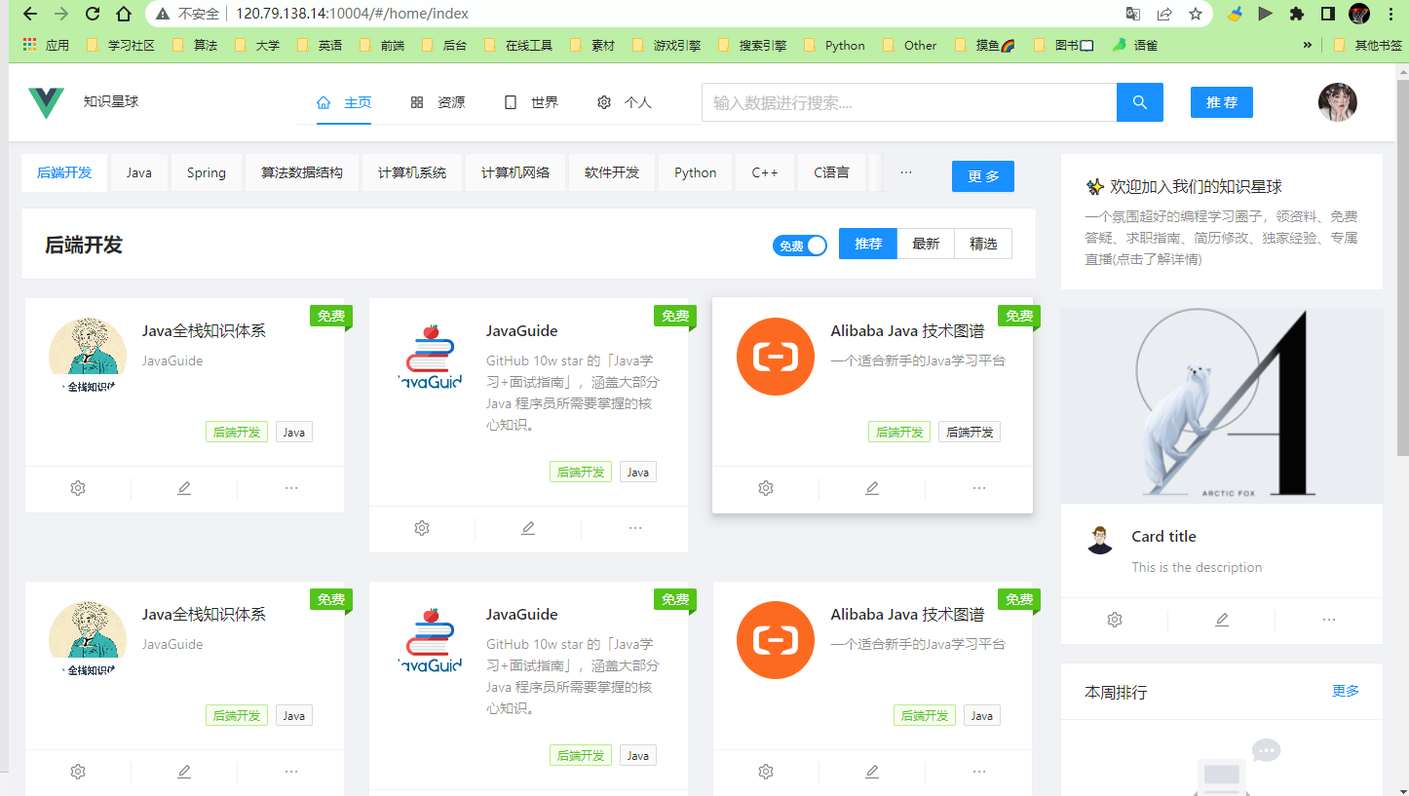Select the 精选 sort option

983,244
